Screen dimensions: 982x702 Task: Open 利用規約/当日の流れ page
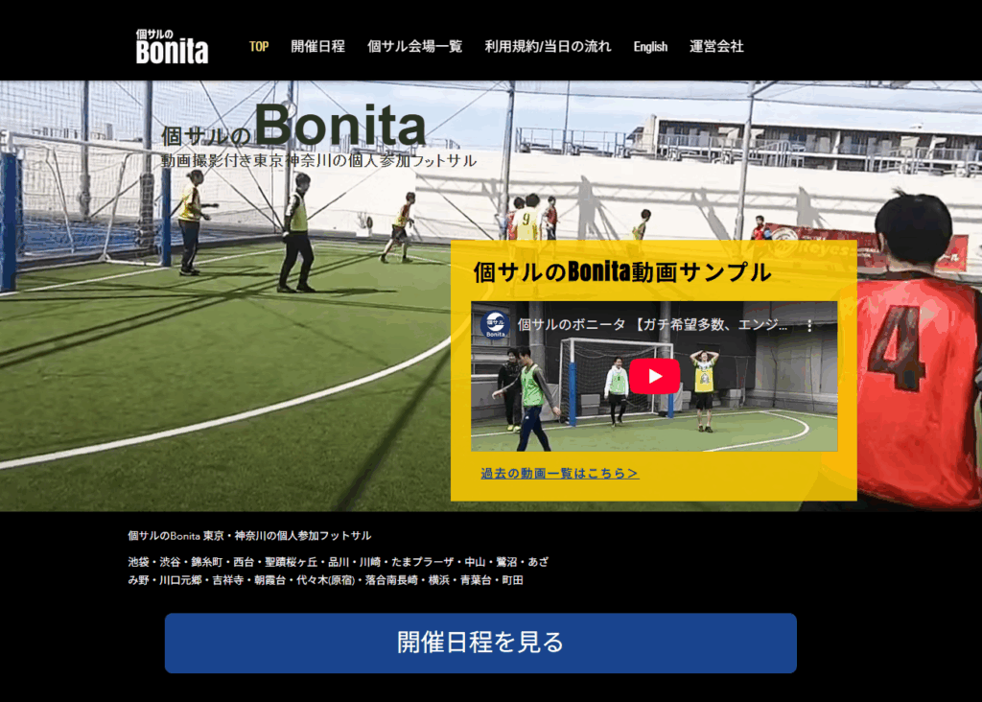(x=548, y=46)
